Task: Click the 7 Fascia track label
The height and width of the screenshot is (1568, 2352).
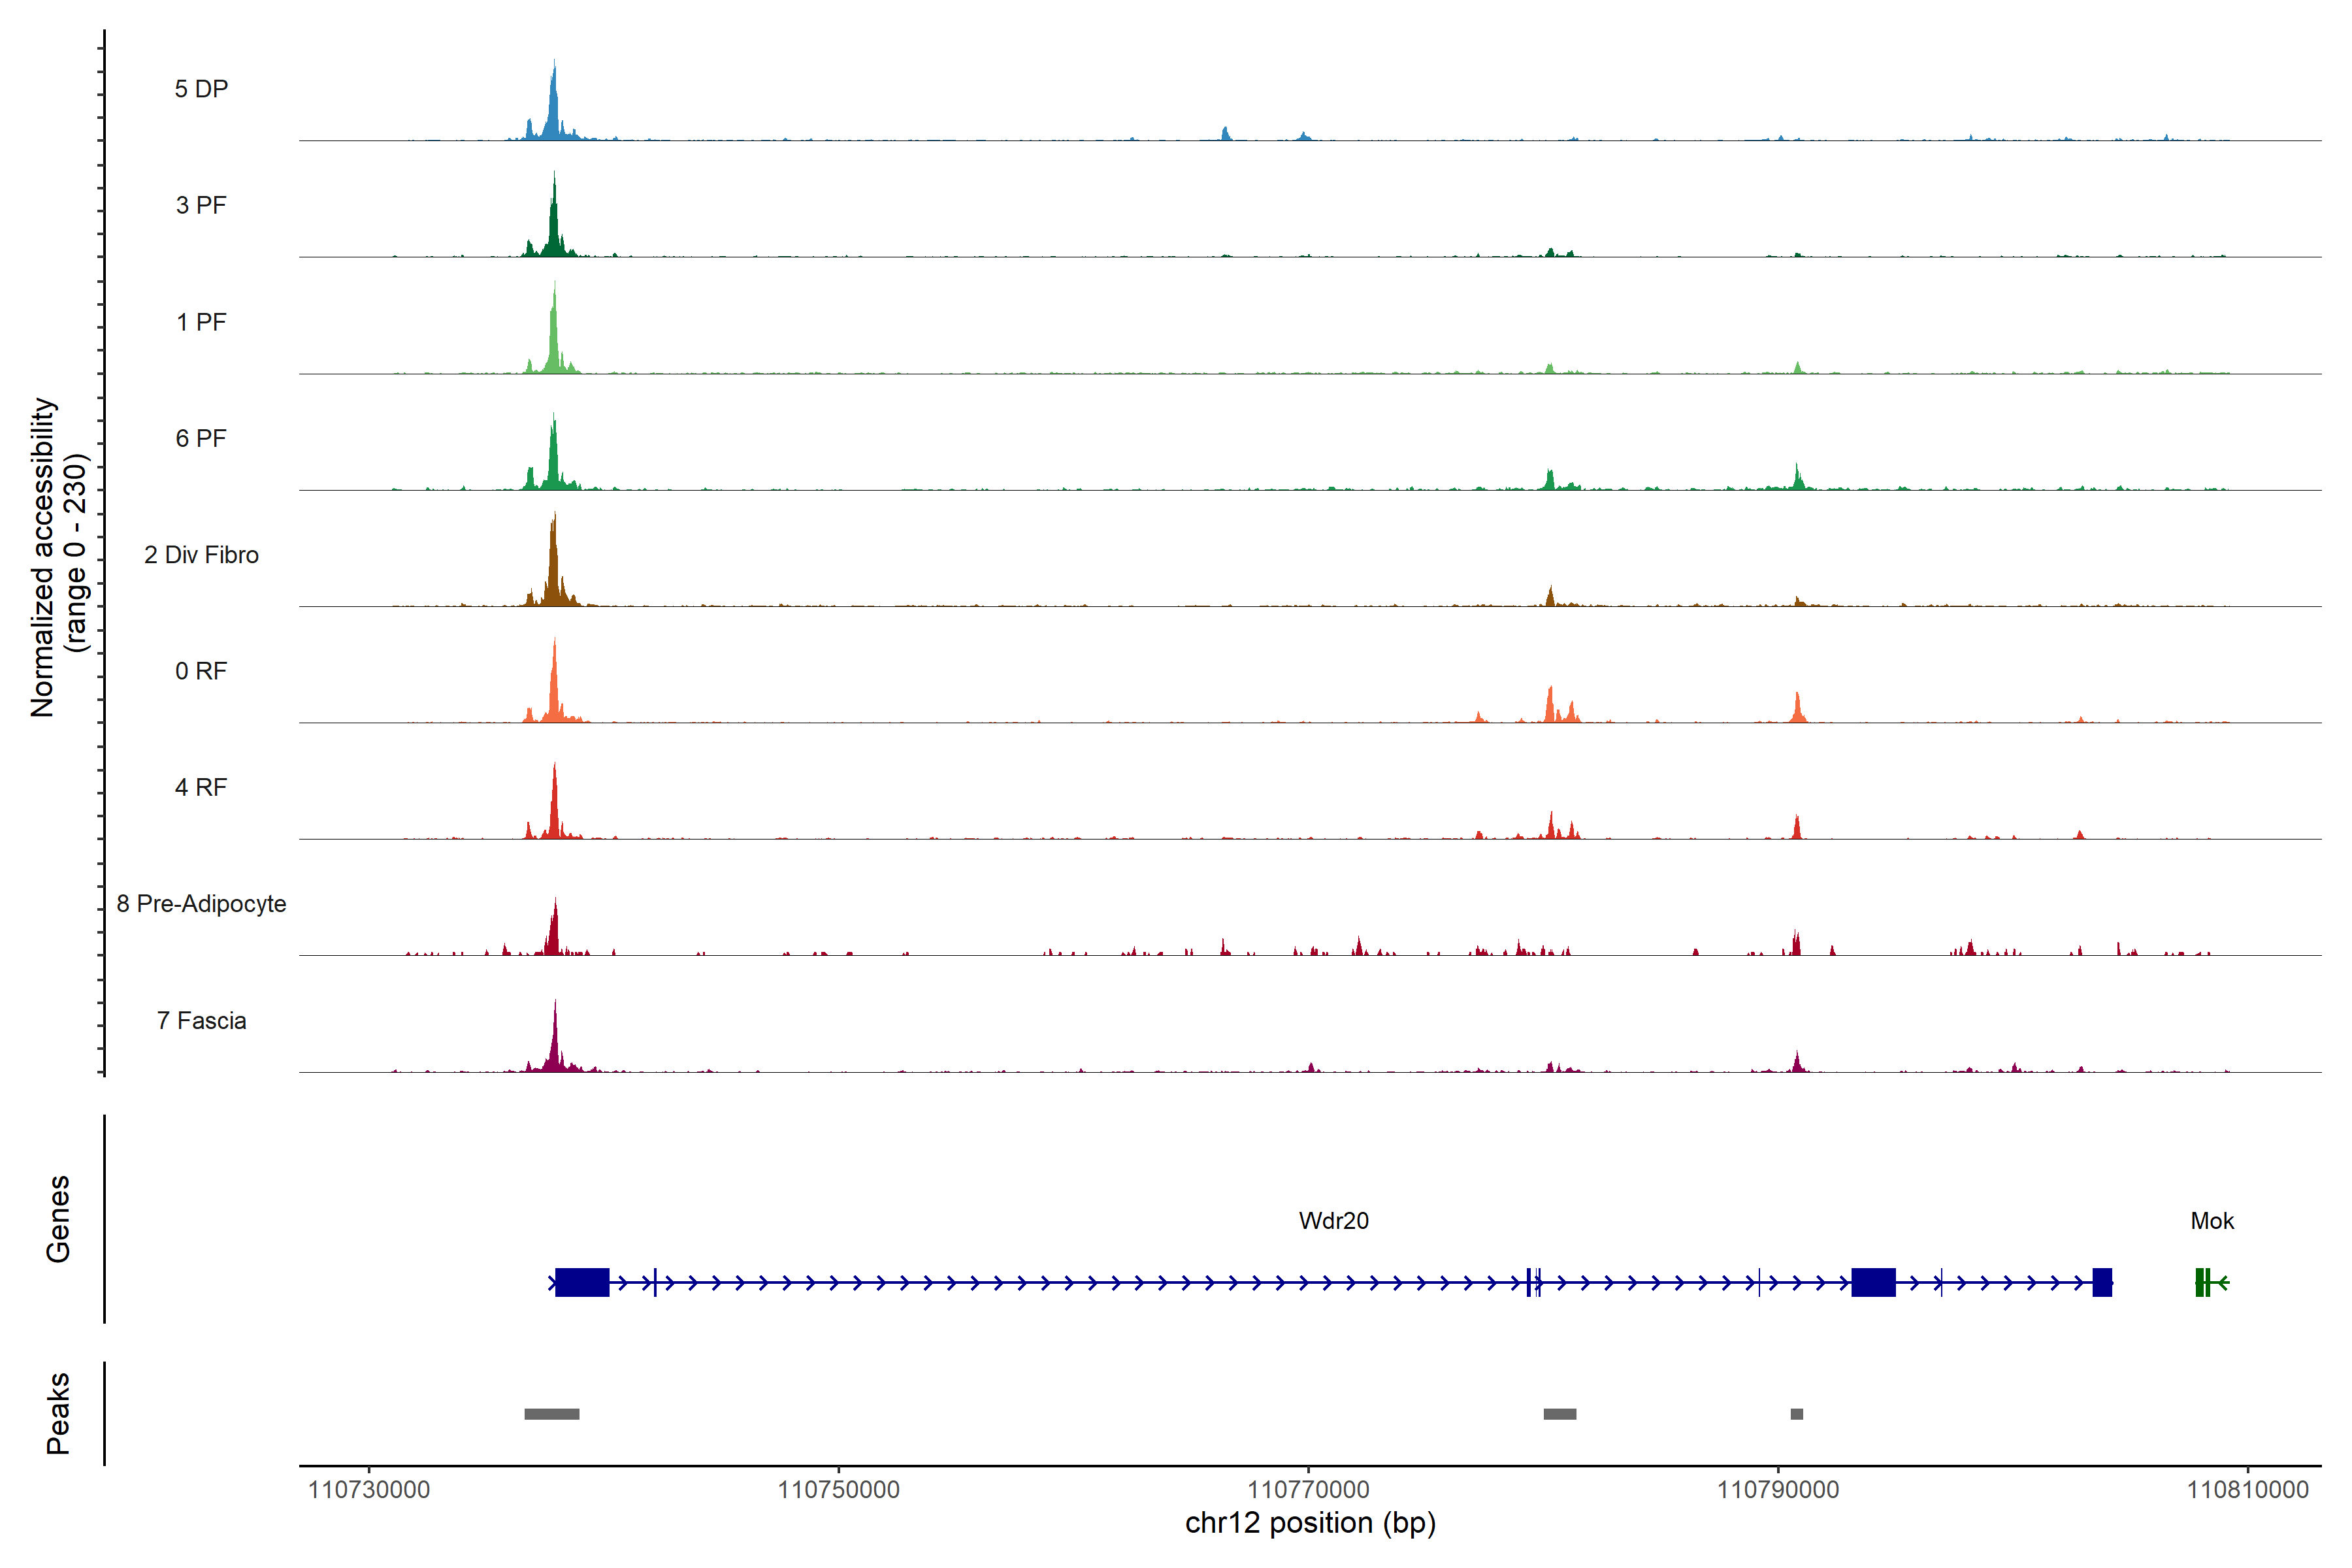Action: click(201, 1021)
